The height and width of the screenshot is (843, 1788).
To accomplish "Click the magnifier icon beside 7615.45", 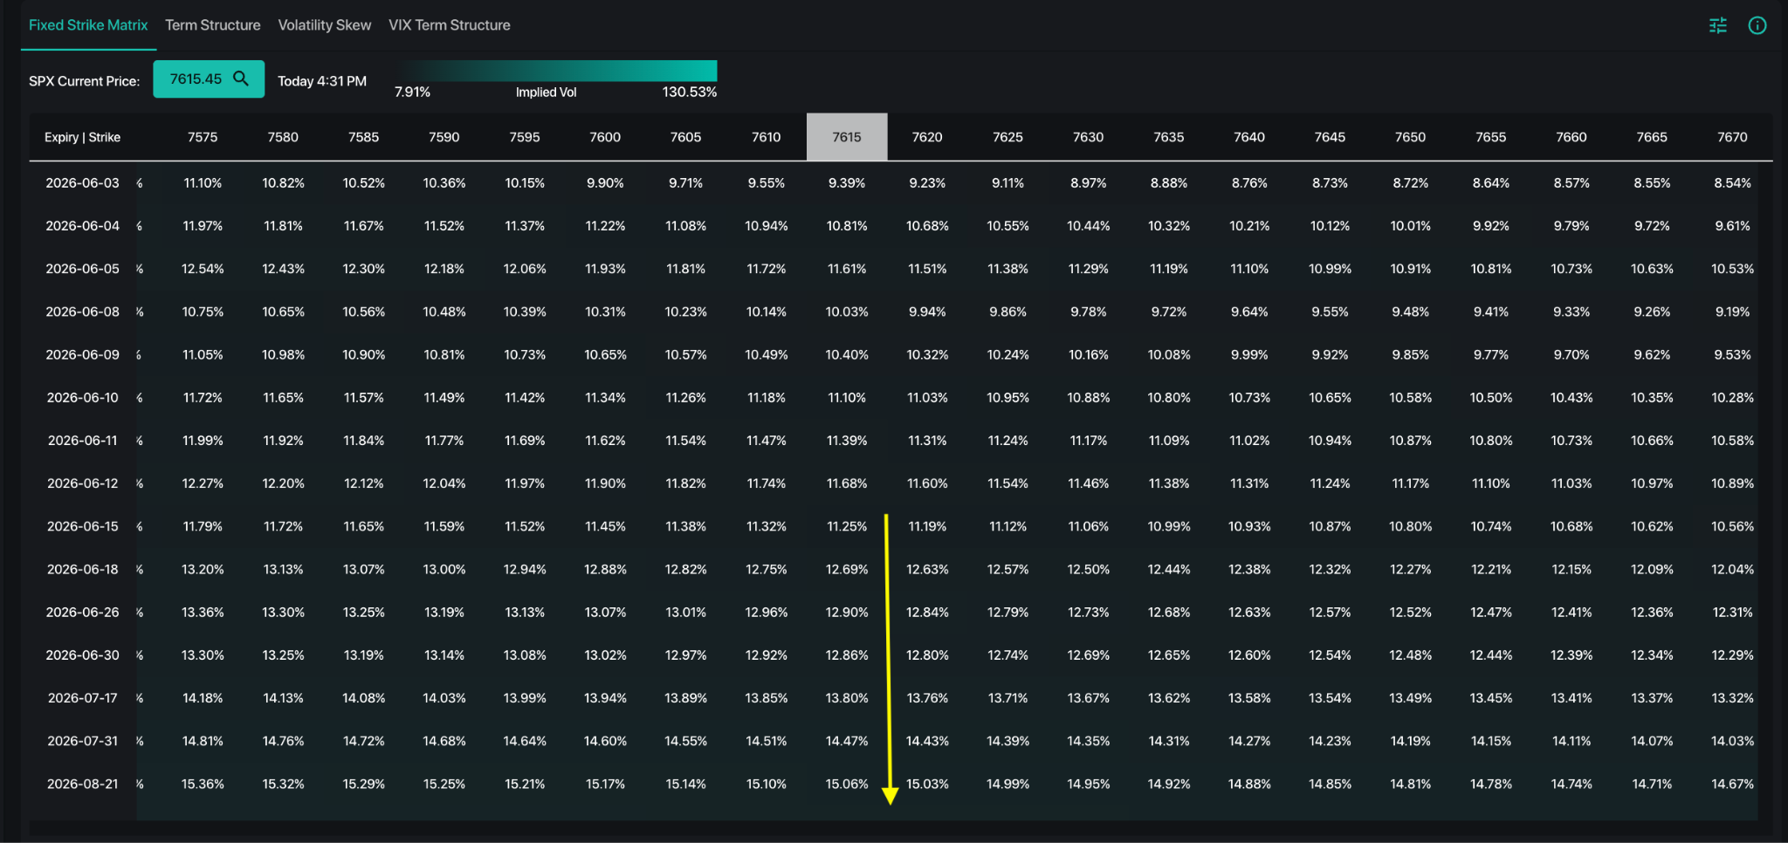I will [x=241, y=79].
